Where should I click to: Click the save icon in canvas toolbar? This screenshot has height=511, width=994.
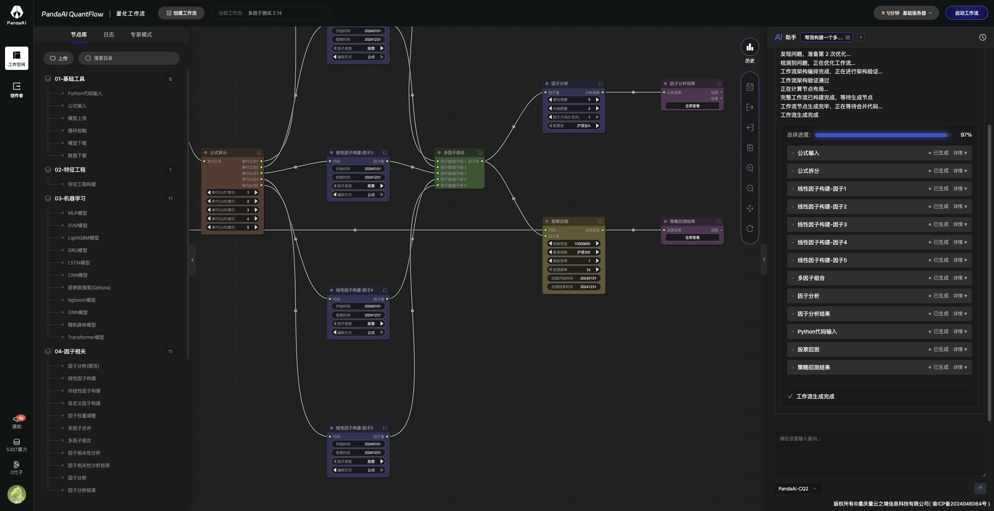(x=750, y=87)
